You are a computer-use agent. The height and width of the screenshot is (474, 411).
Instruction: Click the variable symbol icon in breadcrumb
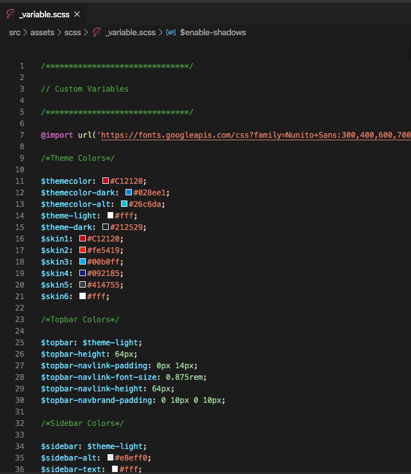coord(171,32)
